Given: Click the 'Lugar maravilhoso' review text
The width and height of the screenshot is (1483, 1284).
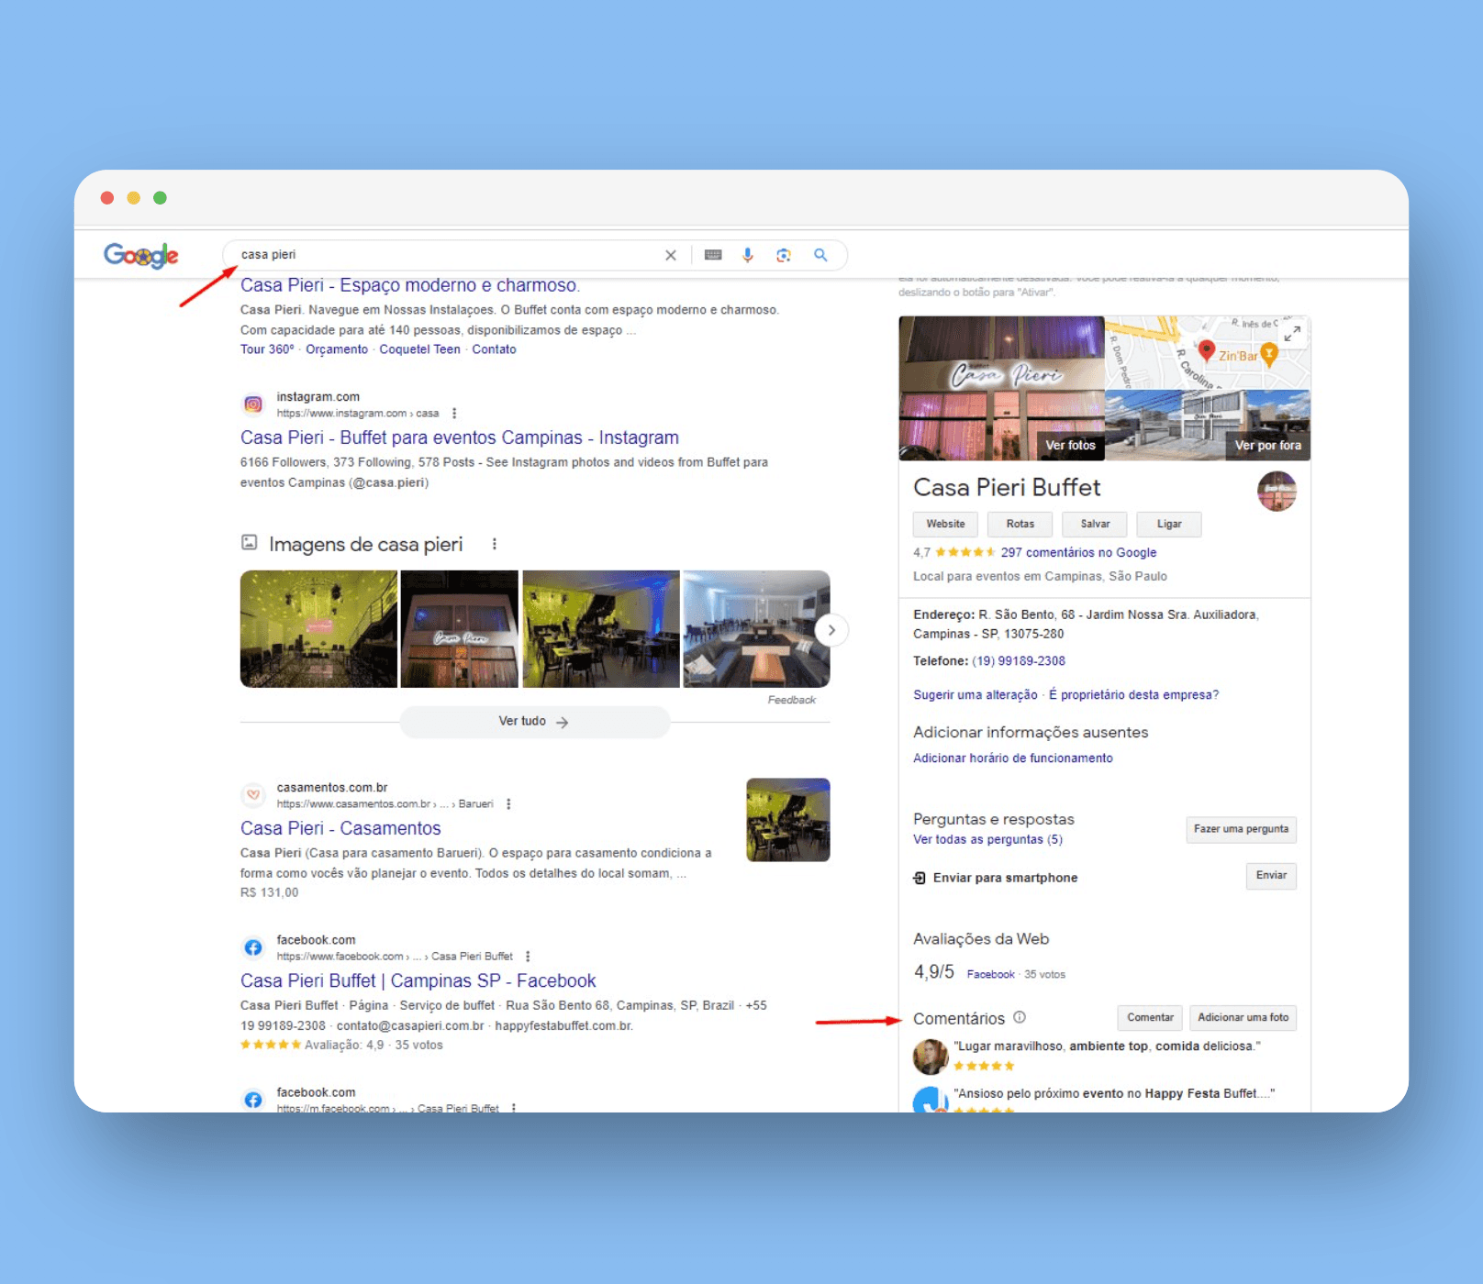Looking at the screenshot, I should pyautogui.click(x=1107, y=1046).
